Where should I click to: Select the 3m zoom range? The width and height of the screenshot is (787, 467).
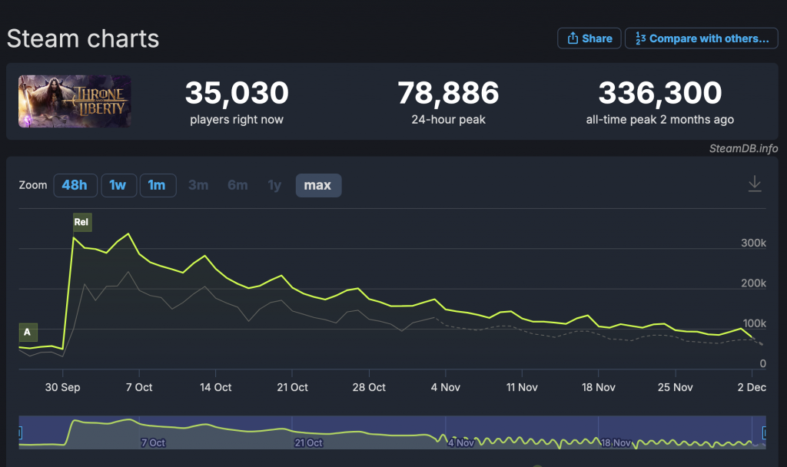pyautogui.click(x=198, y=185)
